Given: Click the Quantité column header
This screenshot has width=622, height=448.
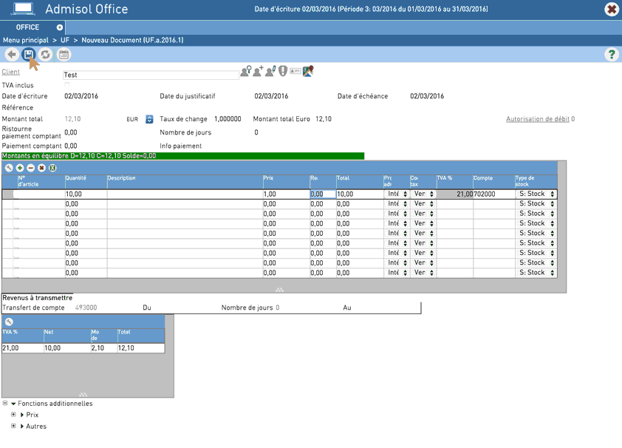Looking at the screenshot, I should click(x=86, y=181).
